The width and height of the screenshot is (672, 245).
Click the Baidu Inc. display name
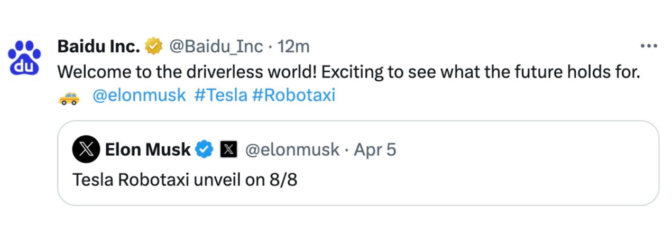point(98,46)
